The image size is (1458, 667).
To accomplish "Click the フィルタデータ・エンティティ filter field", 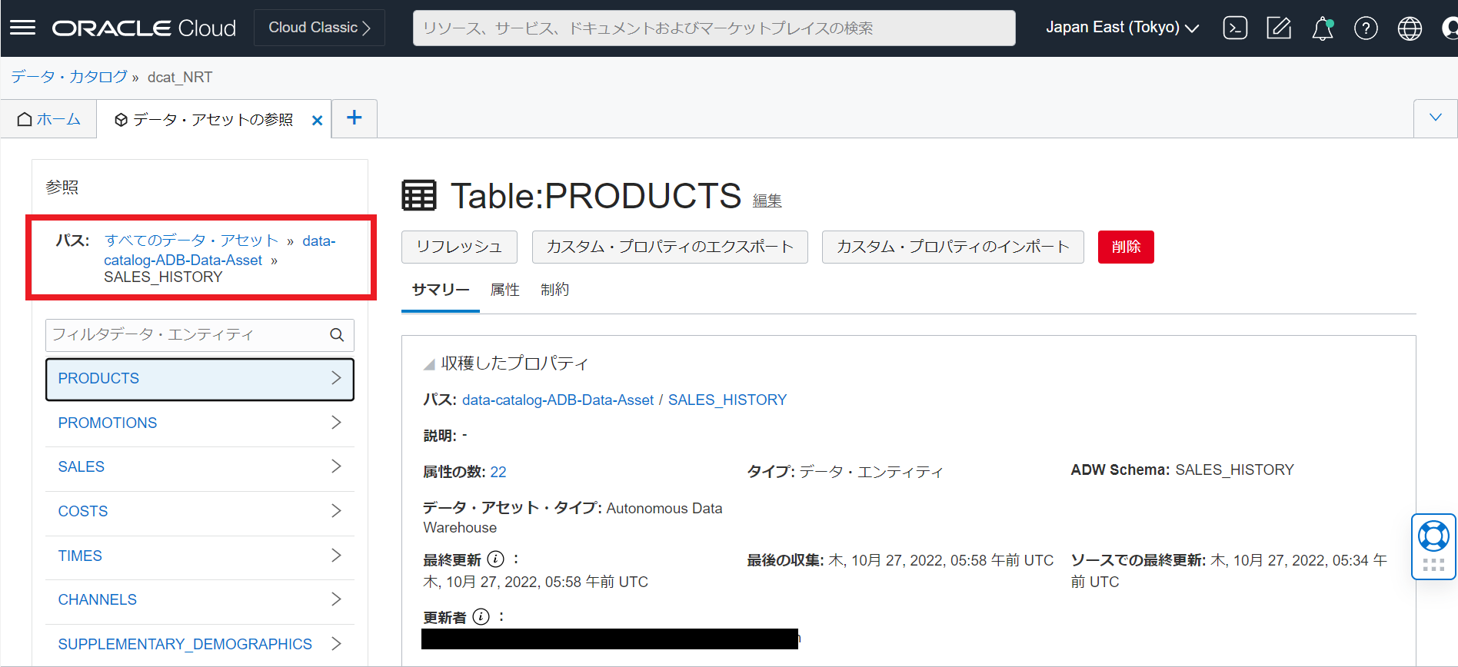I will click(188, 334).
